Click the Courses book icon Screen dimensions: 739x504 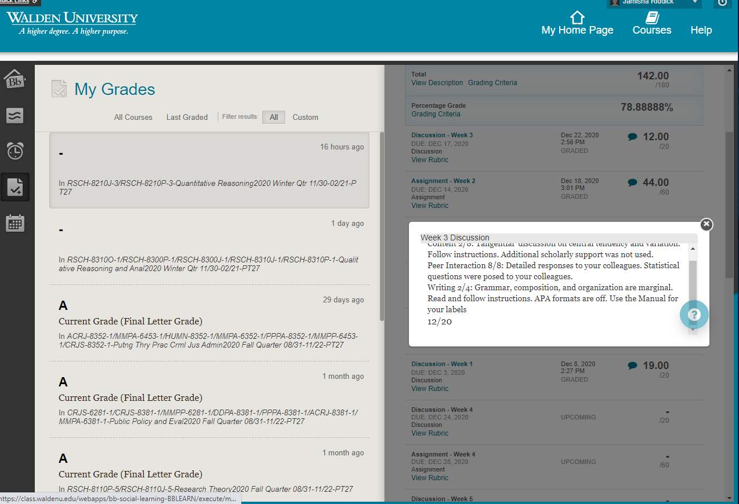click(652, 17)
